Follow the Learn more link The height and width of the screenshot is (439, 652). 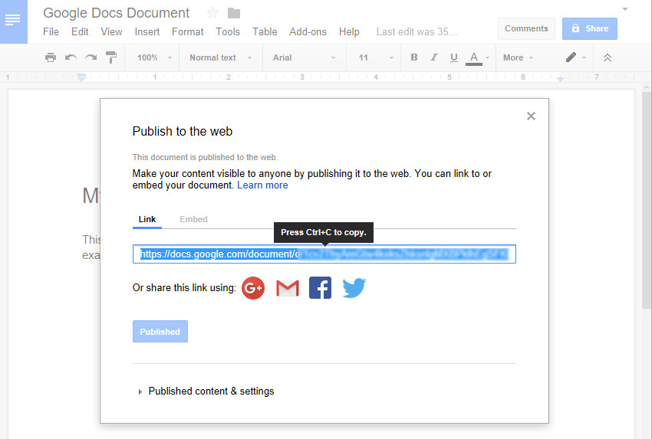tap(262, 185)
